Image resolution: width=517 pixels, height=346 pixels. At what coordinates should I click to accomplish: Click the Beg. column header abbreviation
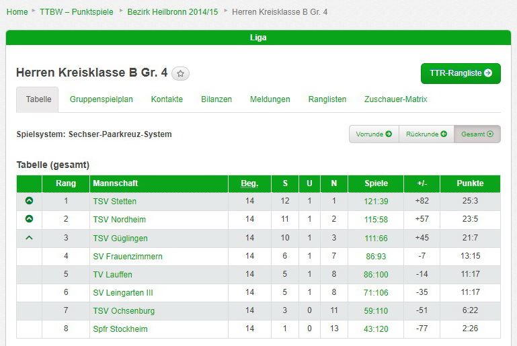[249, 183]
